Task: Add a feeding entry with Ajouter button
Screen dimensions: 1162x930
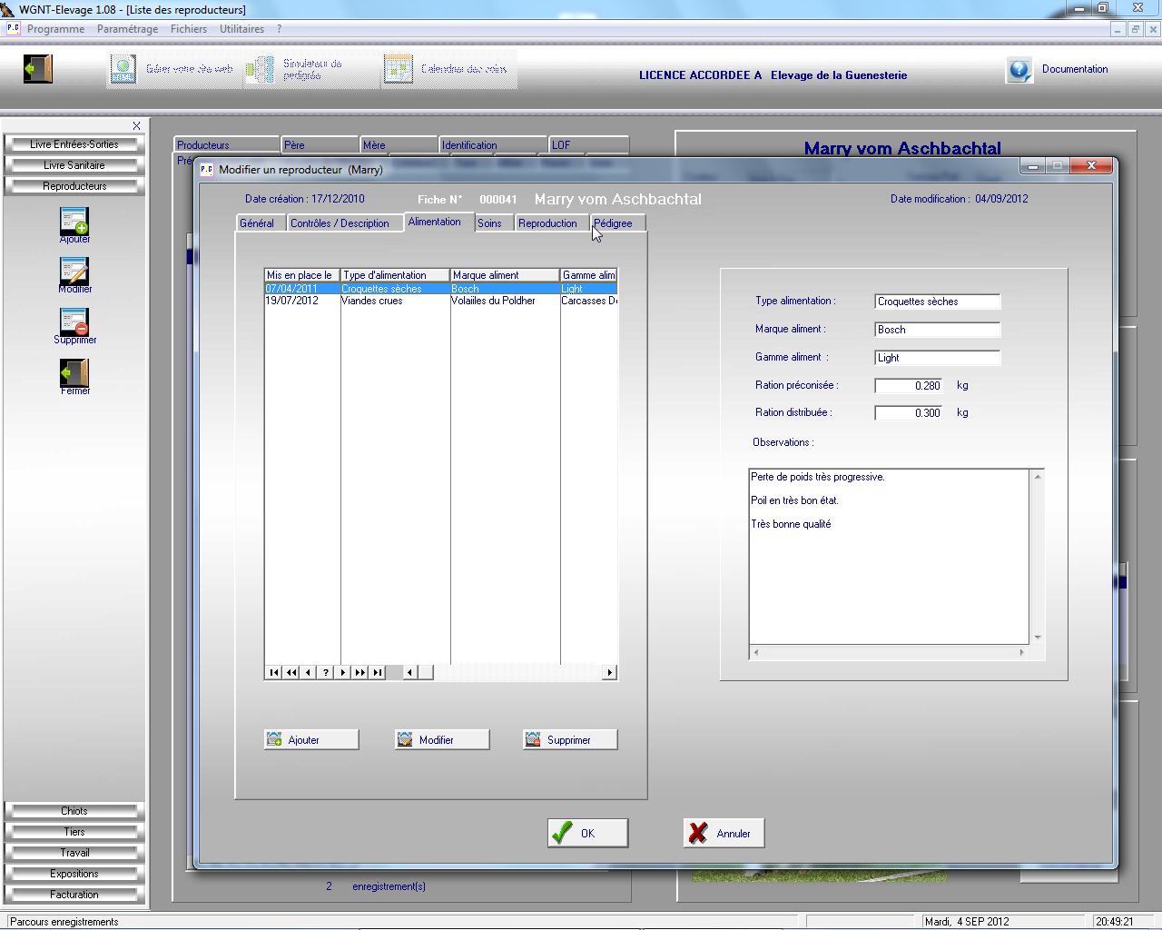Action: 311,740
